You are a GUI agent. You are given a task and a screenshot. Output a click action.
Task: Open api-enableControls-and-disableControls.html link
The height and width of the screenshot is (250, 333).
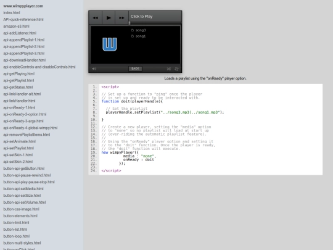pos(39,67)
